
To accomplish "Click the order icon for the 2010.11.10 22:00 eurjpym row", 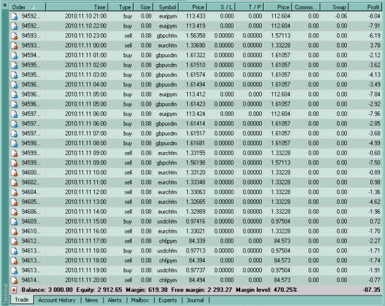I will 14,26.
